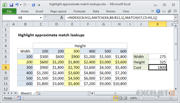Click the Undo arrow icon
Viewport: 180px width, 103px height.
pyautogui.click(x=17, y=5)
